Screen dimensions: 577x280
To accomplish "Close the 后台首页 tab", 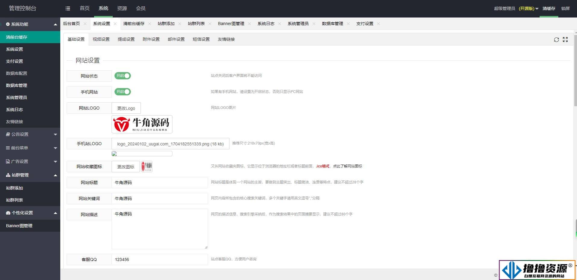I will tap(85, 24).
